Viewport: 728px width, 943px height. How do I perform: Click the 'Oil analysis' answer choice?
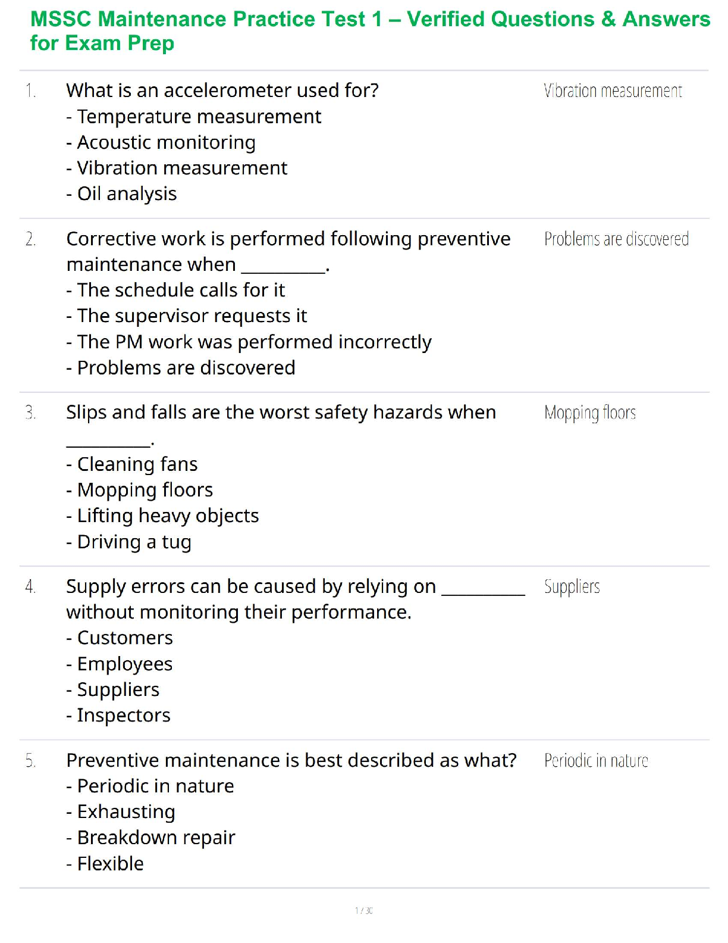click(127, 194)
